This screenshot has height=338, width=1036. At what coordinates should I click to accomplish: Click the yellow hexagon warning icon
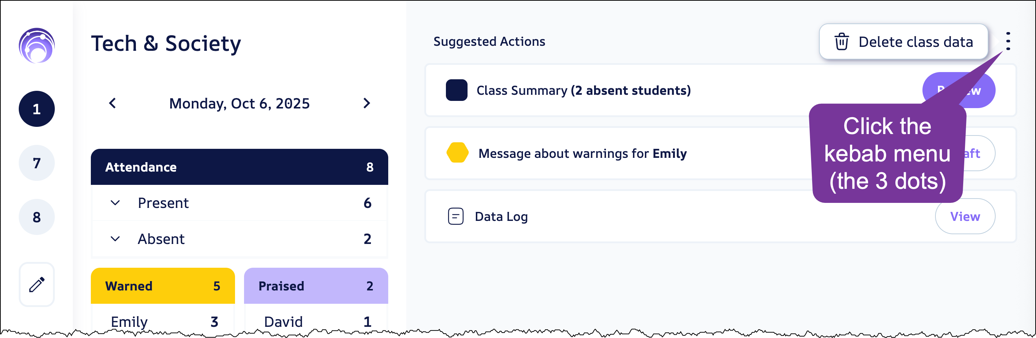coord(457,153)
